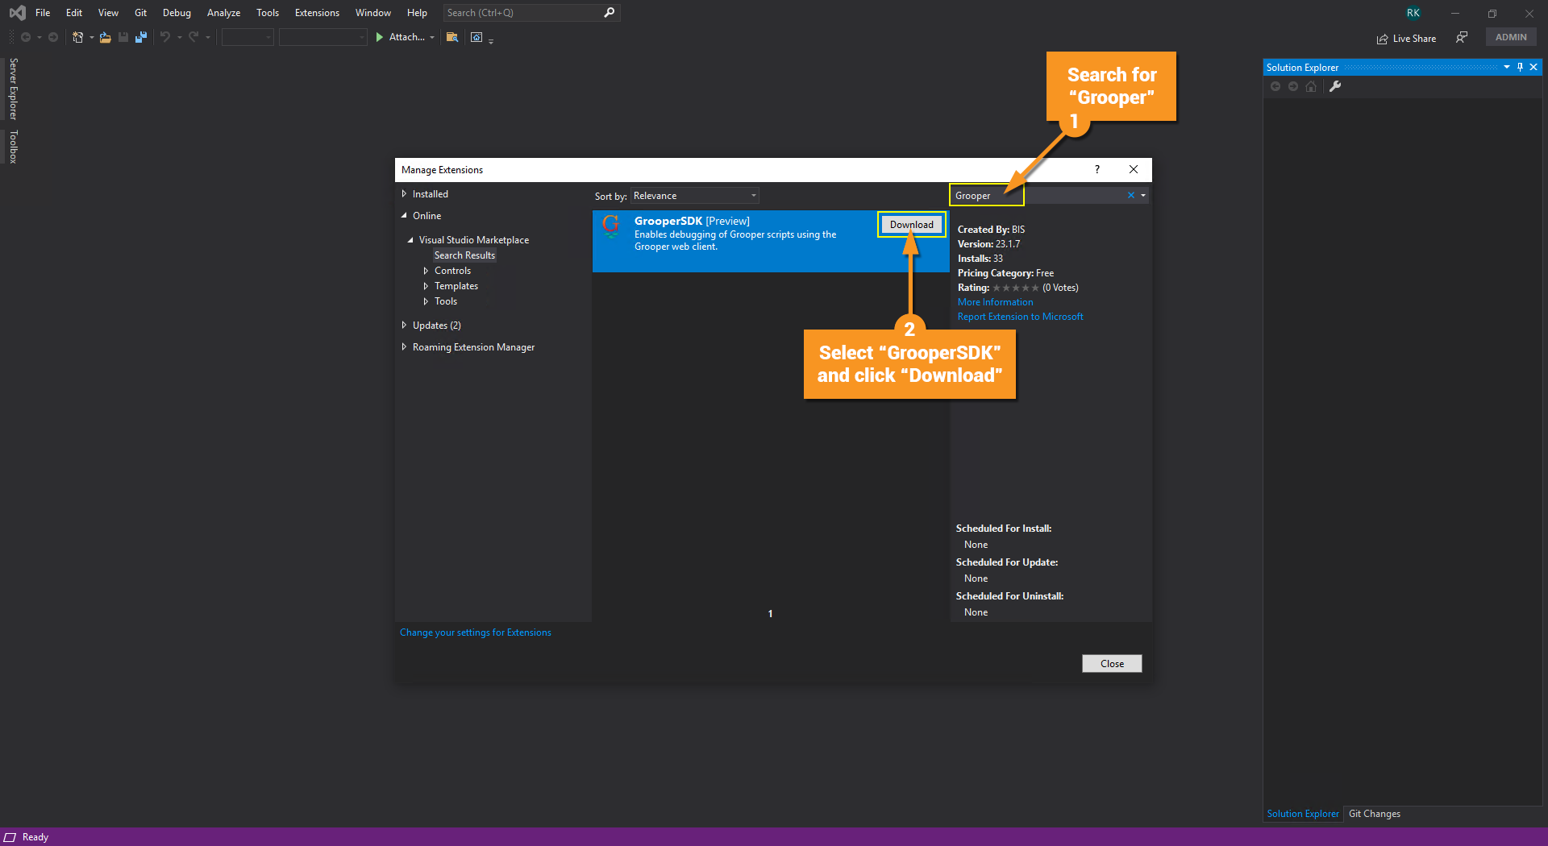Viewport: 1548px width, 846px height.
Task: Switch to the Git Changes tab
Action: coord(1375,814)
